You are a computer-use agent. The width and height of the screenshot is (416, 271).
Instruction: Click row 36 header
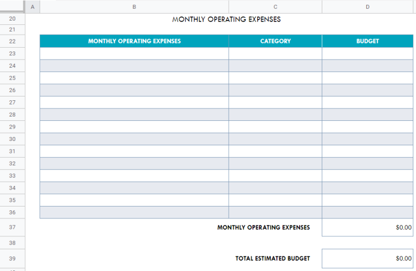[12, 212]
